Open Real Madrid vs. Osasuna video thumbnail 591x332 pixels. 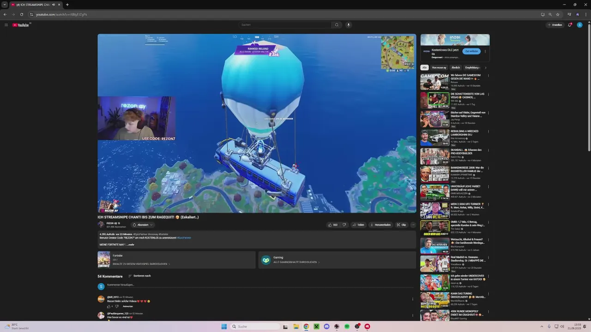[434, 264]
